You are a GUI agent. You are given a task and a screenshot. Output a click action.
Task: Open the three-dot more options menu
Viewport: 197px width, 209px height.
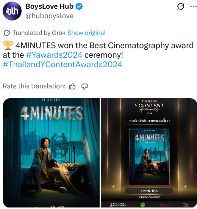click(x=193, y=6)
